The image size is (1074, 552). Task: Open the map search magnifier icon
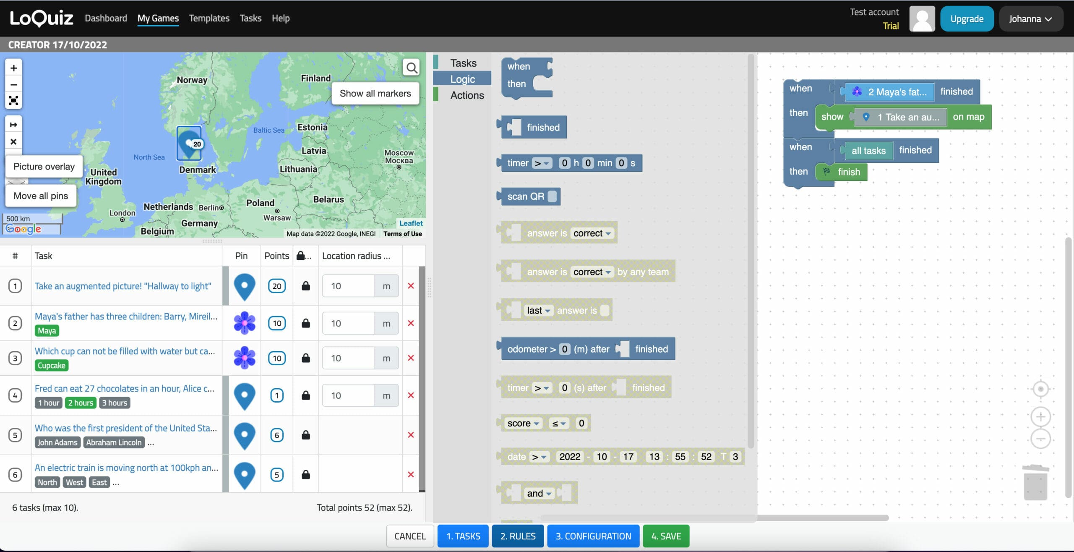coord(411,67)
